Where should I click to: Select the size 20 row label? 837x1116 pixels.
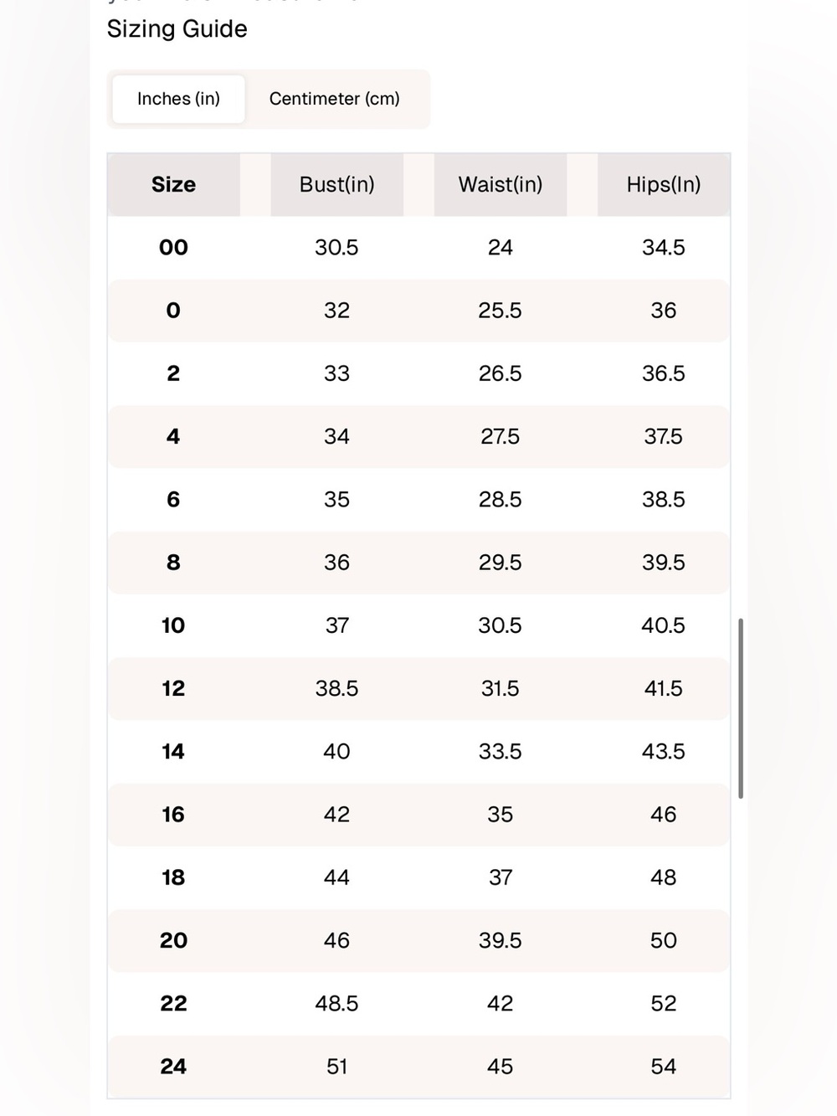(173, 940)
